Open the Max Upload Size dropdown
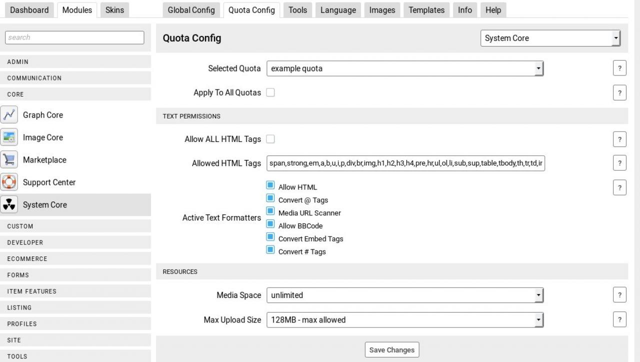 coord(404,319)
